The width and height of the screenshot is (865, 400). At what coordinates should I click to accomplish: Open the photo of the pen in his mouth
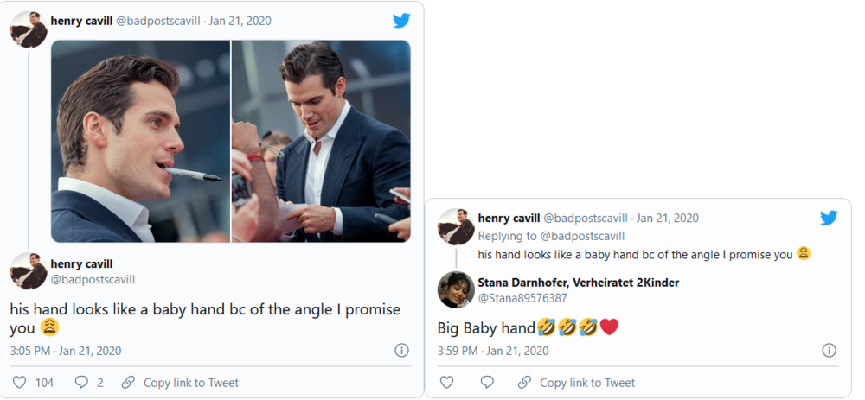tap(141, 141)
